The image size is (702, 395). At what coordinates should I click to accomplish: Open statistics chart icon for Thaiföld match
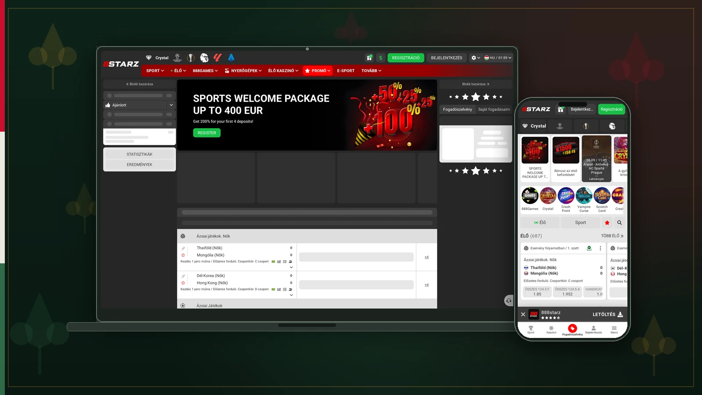tap(279, 262)
